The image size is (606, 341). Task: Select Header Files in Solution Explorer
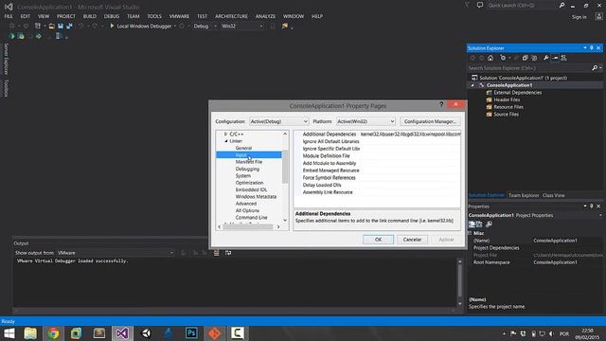click(x=507, y=99)
